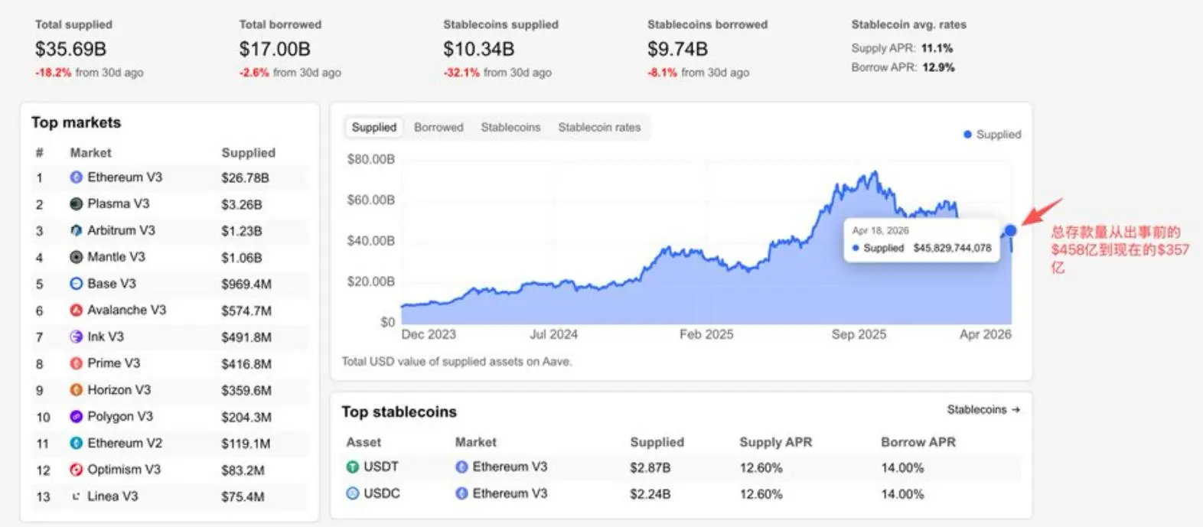Viewport: 1203px width, 527px height.
Task: Click the Base V3 logo icon
Action: 77,284
